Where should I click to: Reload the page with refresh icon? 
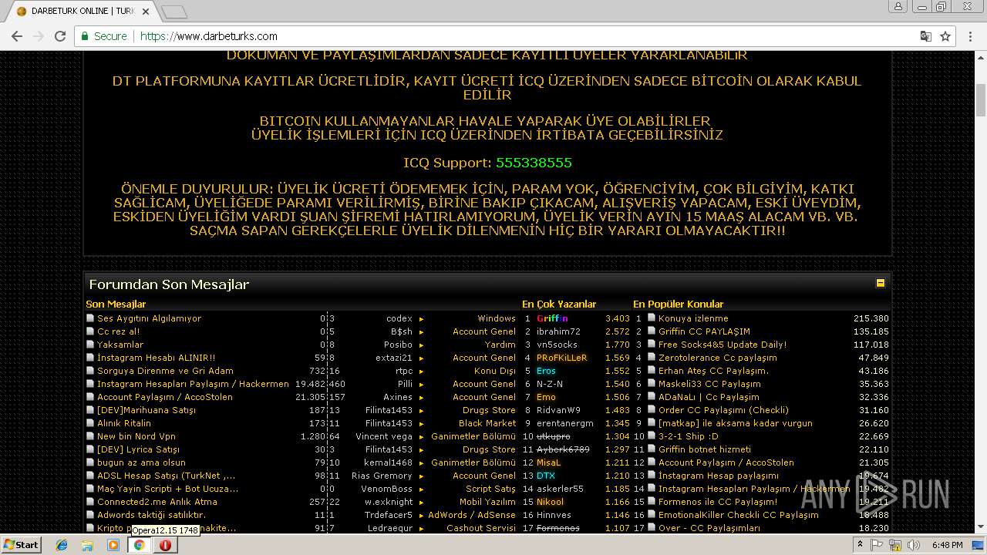coord(60,36)
